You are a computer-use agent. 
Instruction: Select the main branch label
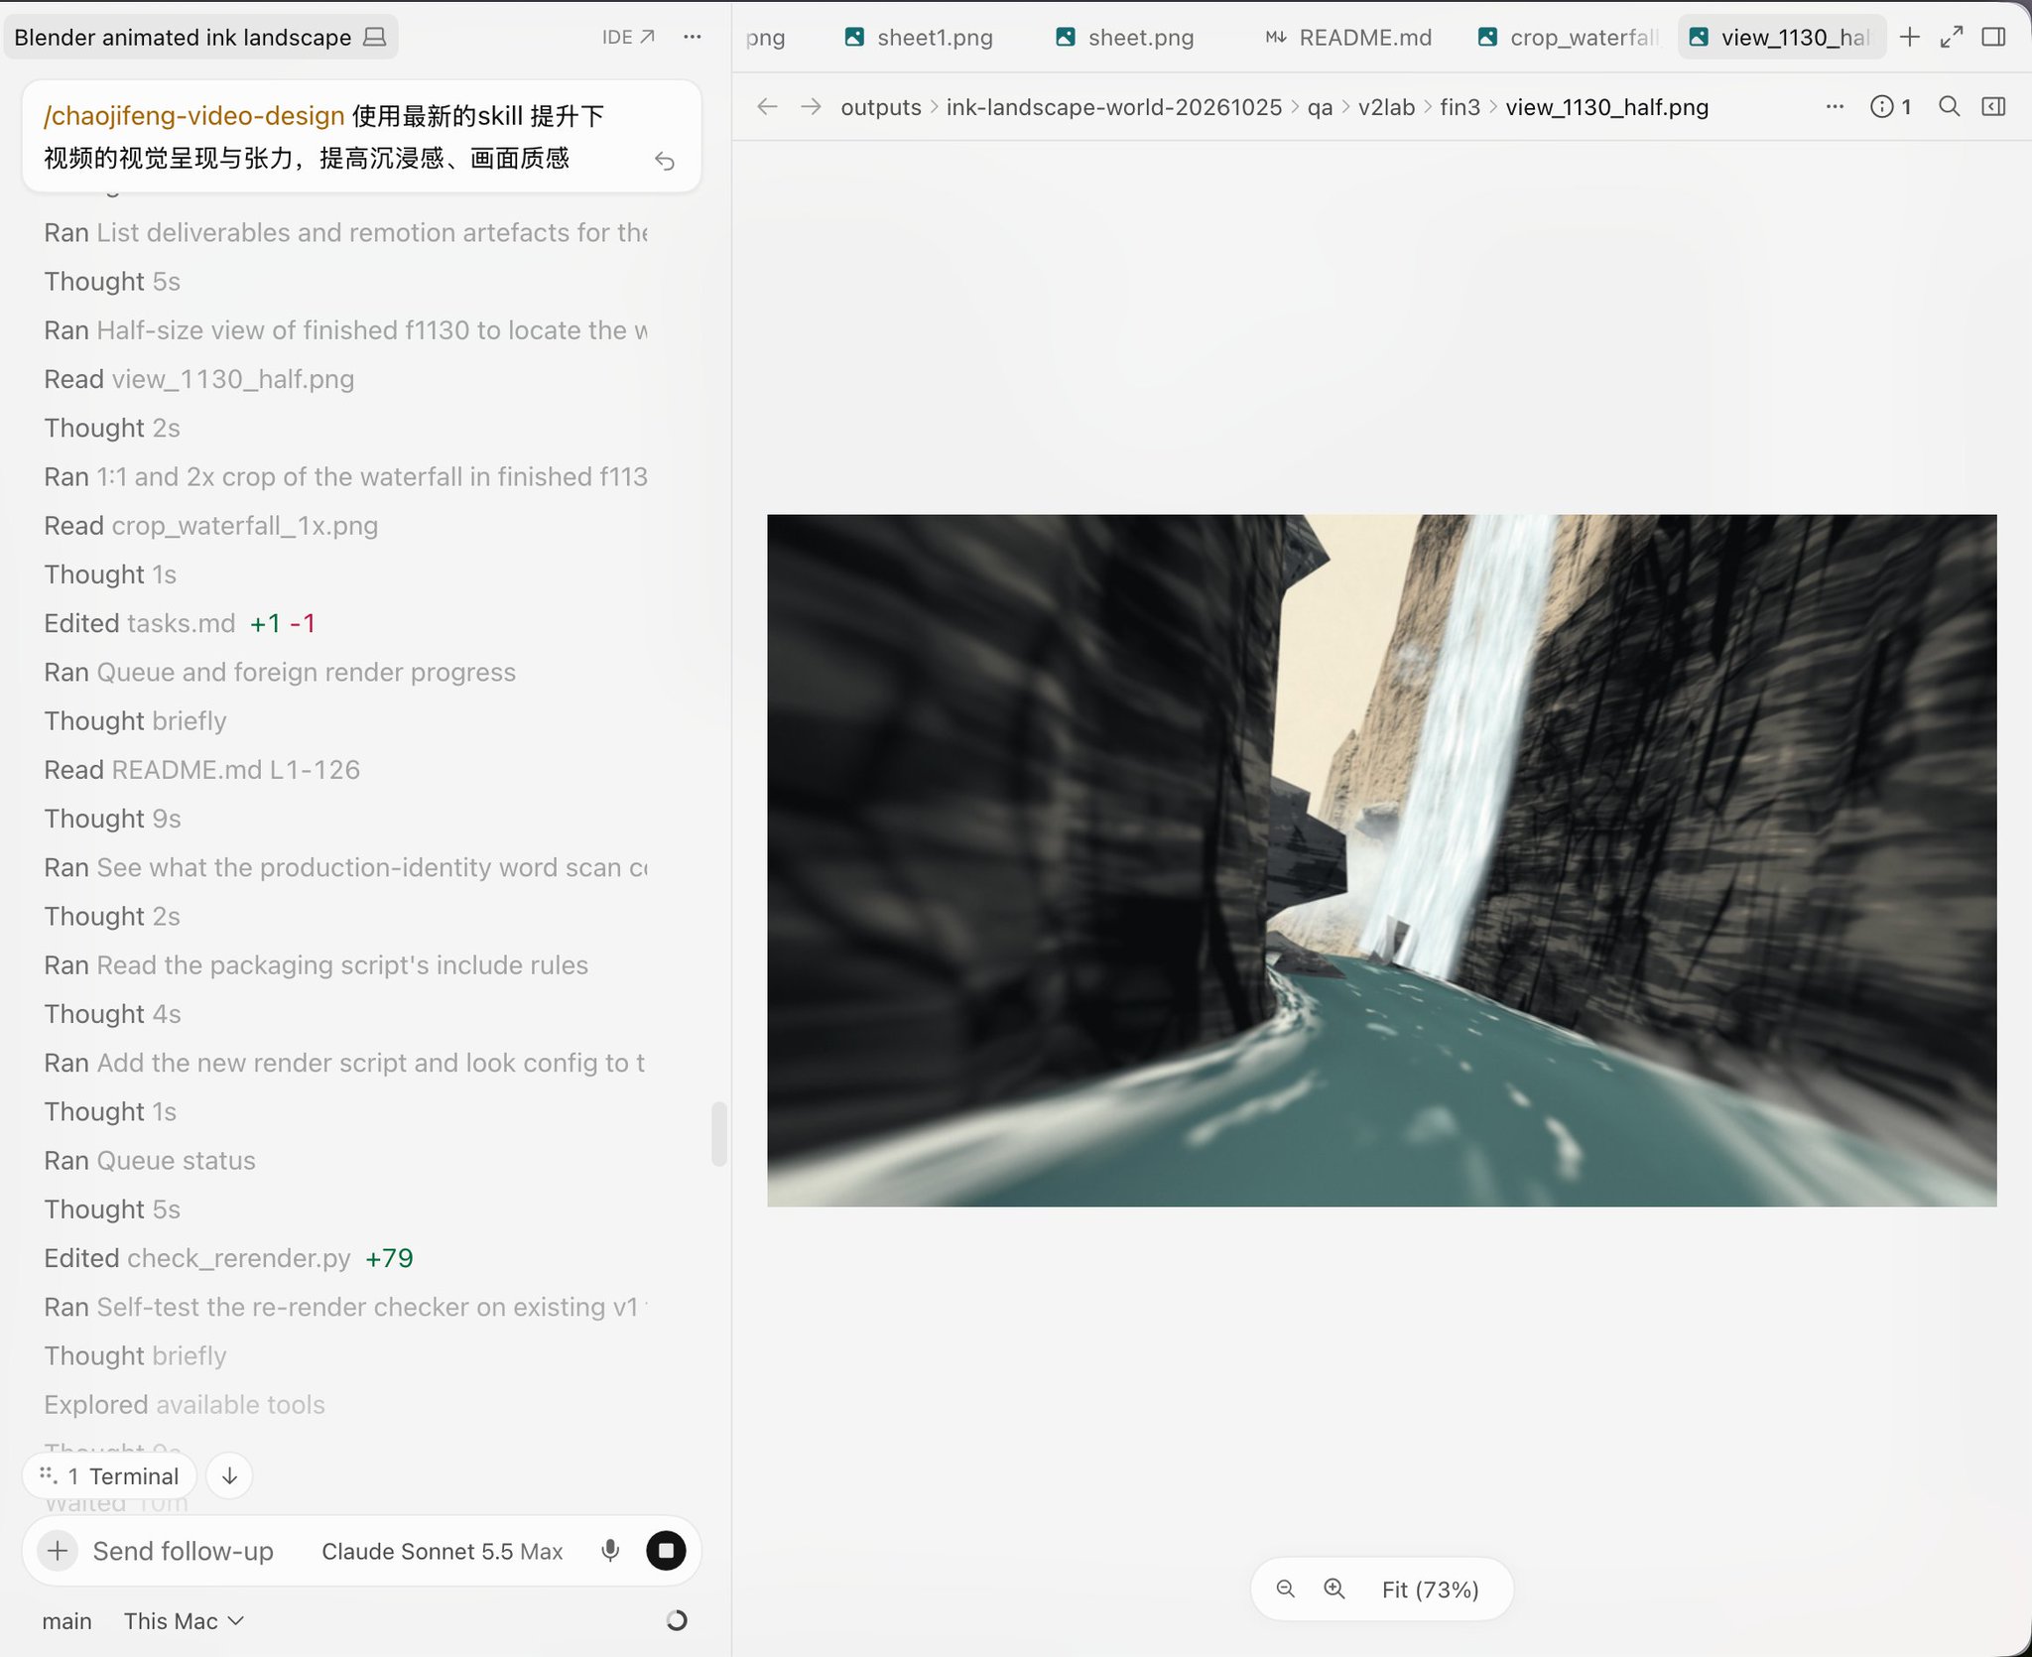tap(66, 1620)
